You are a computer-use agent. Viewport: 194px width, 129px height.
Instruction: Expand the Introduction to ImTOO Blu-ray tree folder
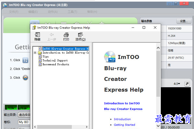click(x=35, y=53)
